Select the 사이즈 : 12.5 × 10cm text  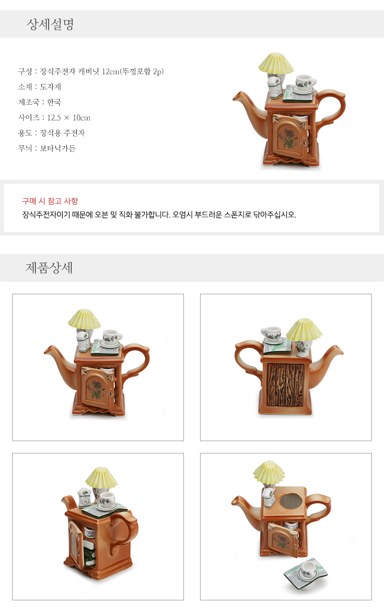click(54, 117)
